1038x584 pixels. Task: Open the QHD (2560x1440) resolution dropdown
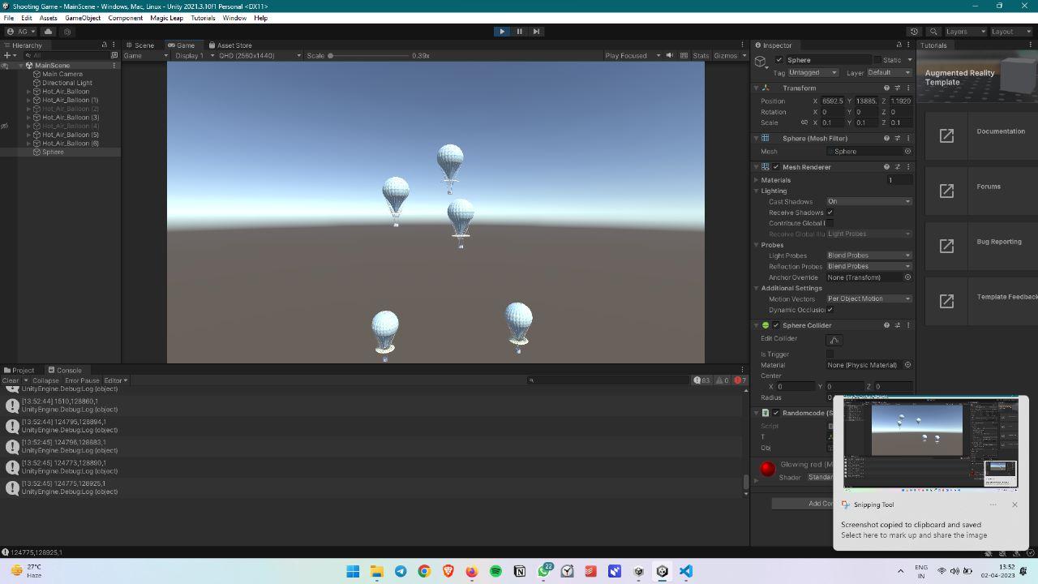point(259,56)
